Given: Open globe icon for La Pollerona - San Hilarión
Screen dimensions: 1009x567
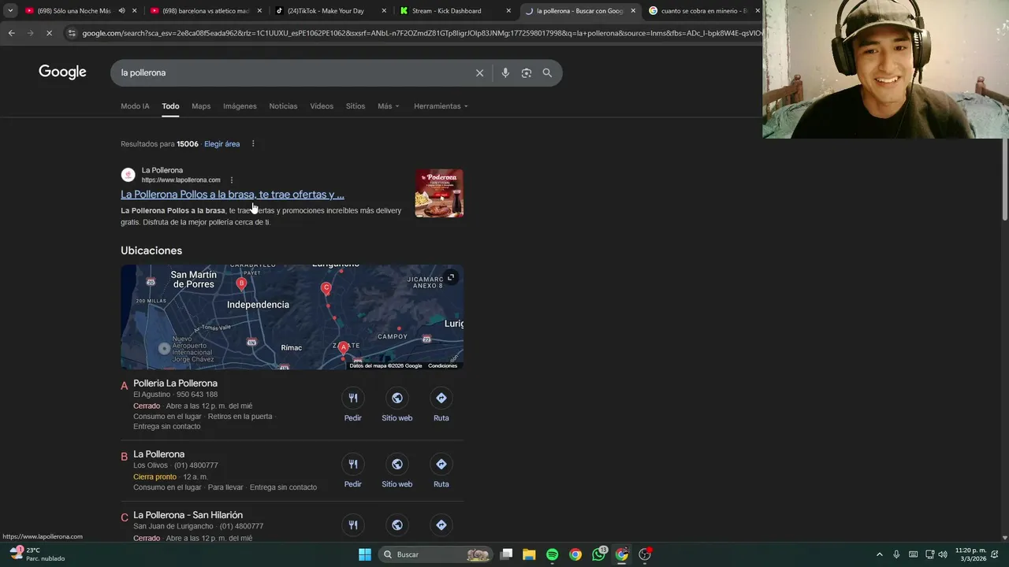Looking at the screenshot, I should pyautogui.click(x=397, y=524).
